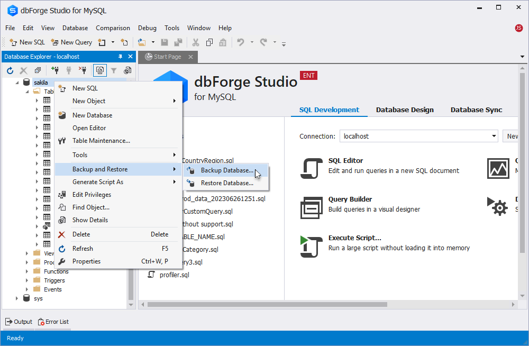
Task: Click the Save icon on the main toolbar
Action: [165, 42]
